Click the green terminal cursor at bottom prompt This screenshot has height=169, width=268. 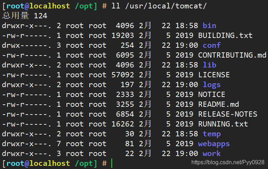point(112,163)
